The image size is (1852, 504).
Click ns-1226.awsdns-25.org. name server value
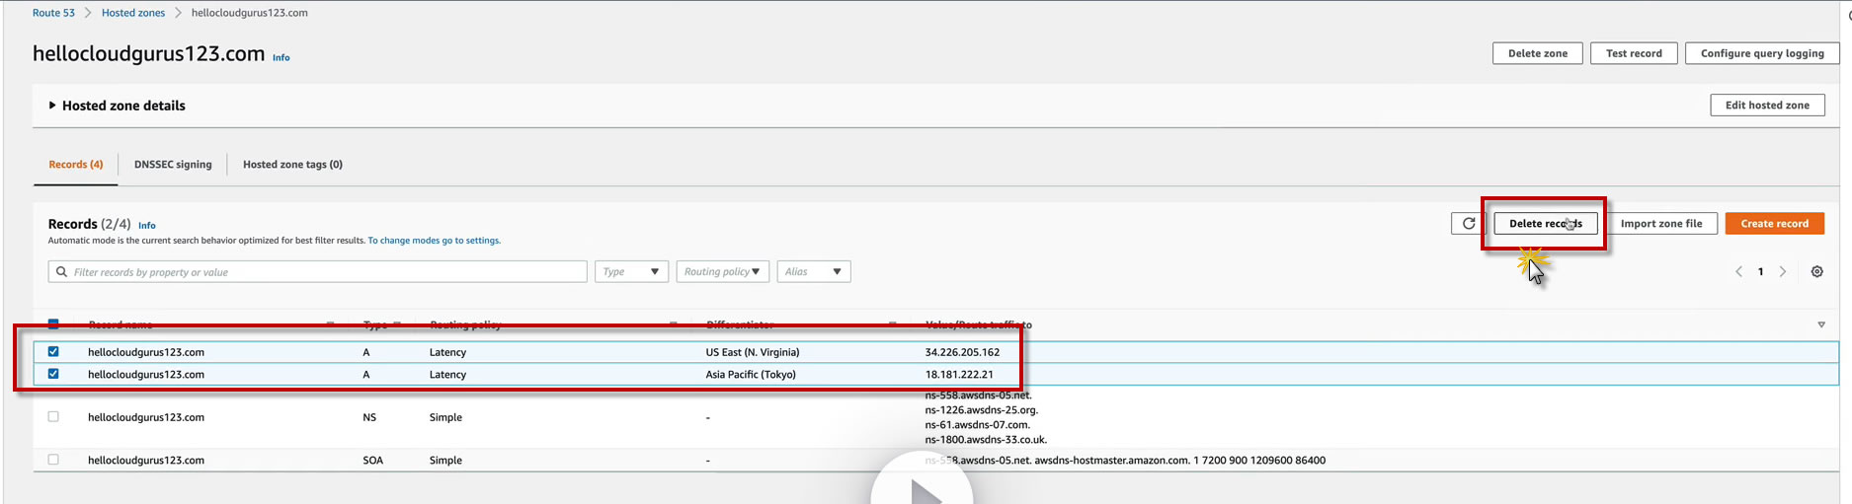pyautogui.click(x=981, y=410)
